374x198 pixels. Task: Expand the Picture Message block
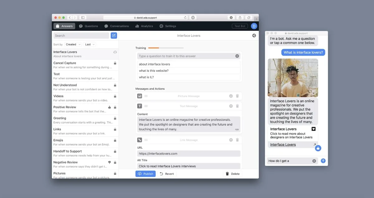pyautogui.click(x=231, y=96)
